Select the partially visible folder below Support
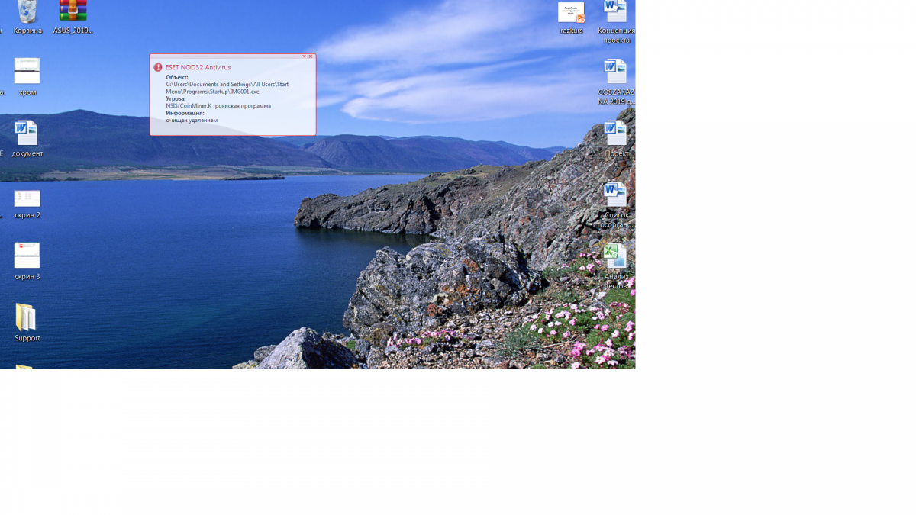Screen dimensions: 916x515 click(24, 367)
